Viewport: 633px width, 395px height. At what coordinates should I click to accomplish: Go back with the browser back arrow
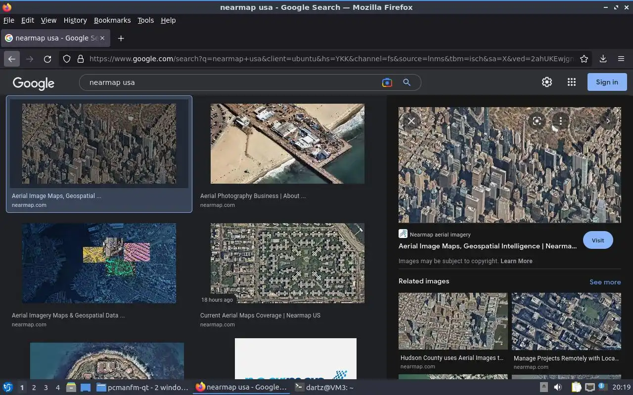(12, 59)
